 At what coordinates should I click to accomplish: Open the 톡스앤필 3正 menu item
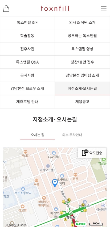[x=27, y=22]
